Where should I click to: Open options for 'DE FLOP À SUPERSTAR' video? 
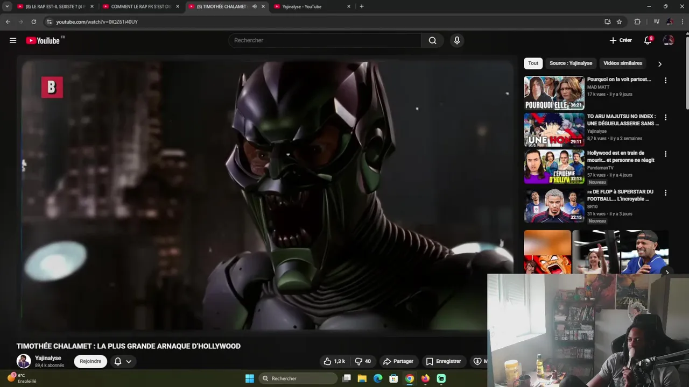(x=665, y=192)
